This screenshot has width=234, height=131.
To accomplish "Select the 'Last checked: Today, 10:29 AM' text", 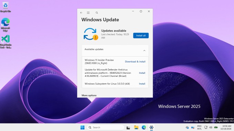I will [x=115, y=36].
